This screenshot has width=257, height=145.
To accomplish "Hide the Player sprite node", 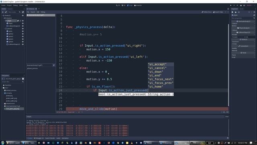I will 23,23.
